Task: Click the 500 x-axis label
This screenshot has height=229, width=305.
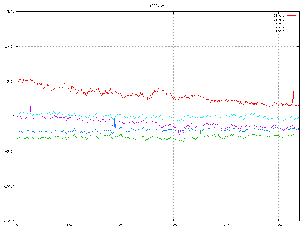Action: tap(279, 225)
